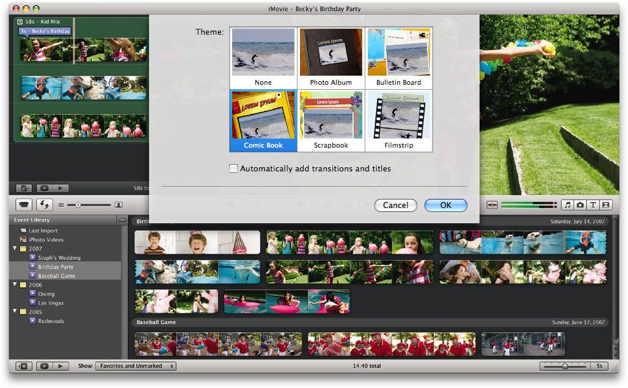Select Steph's Wedding event
This screenshot has height=388, width=628.
point(59,258)
